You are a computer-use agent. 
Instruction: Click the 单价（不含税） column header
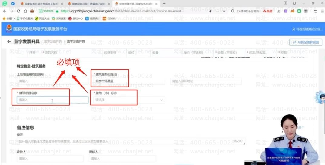point(193,53)
